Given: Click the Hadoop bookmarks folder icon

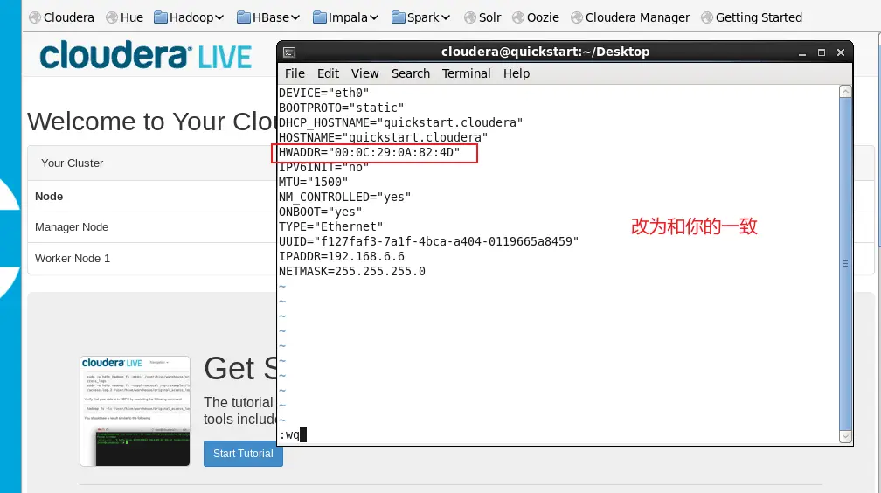Looking at the screenshot, I should (x=161, y=18).
